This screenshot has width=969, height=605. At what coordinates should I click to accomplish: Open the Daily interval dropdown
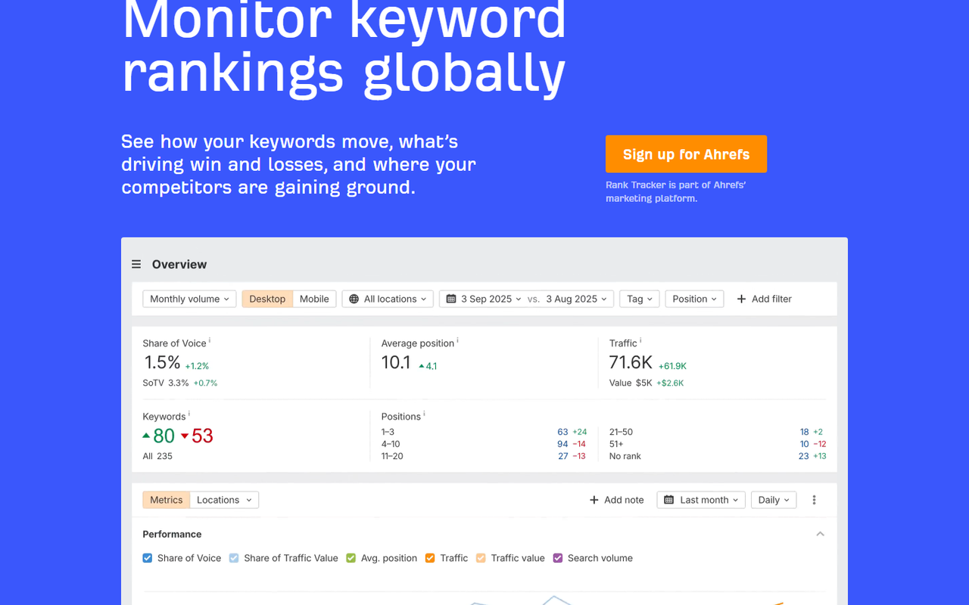(774, 500)
